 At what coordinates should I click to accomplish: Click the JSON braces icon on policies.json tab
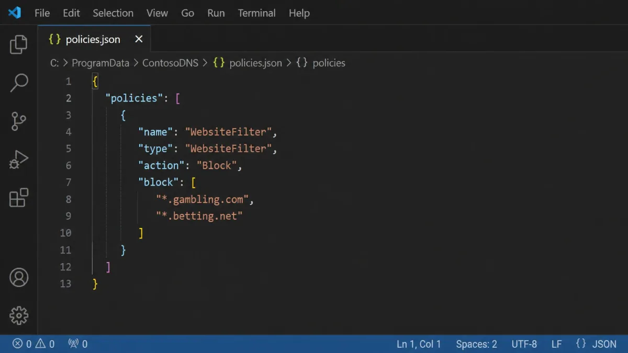point(55,39)
